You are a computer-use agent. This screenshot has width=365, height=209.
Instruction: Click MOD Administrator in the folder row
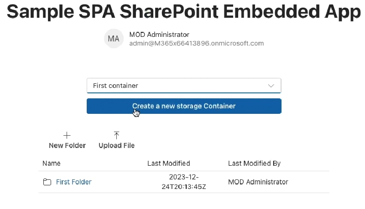point(258,182)
